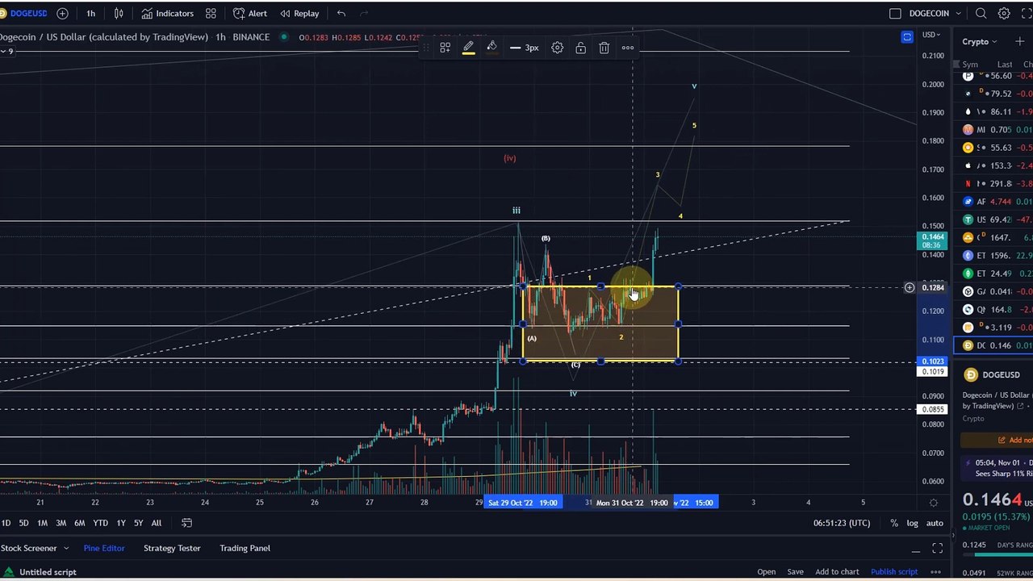Image resolution: width=1033 pixels, height=581 pixels.
Task: Click Save in Pine Editor
Action: [795, 572]
